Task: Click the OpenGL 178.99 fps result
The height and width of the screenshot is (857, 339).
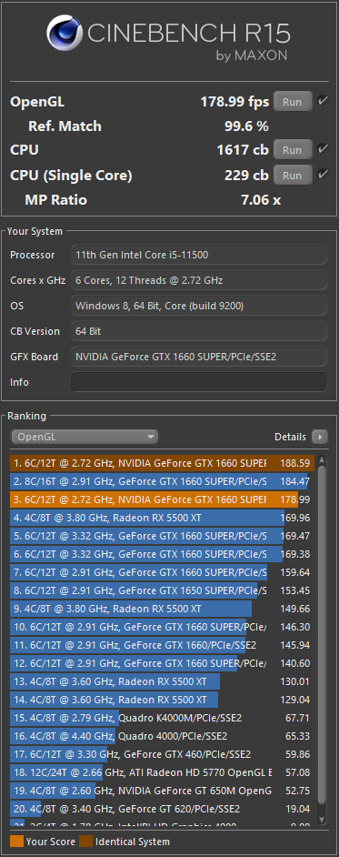Action: [x=234, y=102]
